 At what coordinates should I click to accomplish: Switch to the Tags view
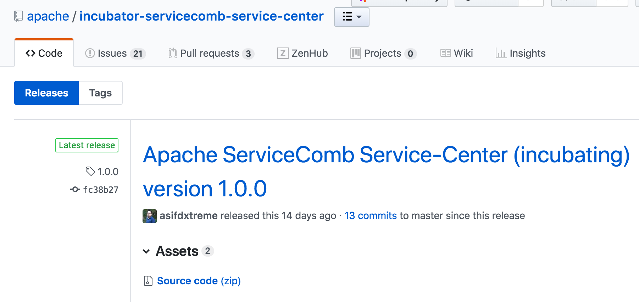(100, 93)
